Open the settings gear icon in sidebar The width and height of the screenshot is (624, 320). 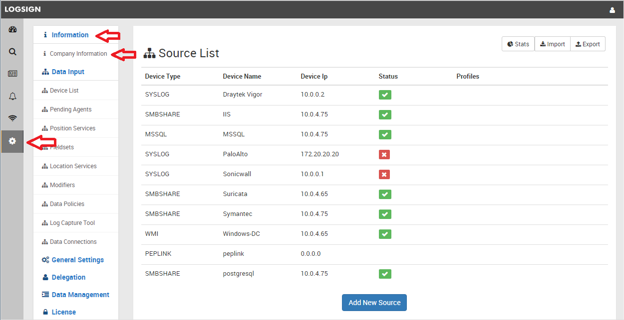12,141
